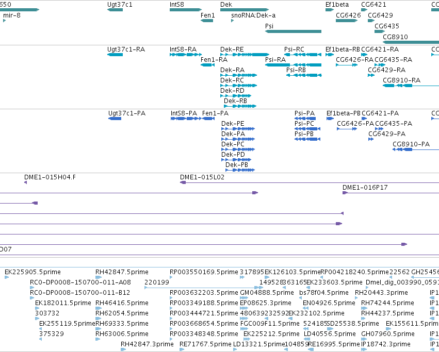Select the Dek-RB transcript label

pyautogui.click(x=235, y=101)
